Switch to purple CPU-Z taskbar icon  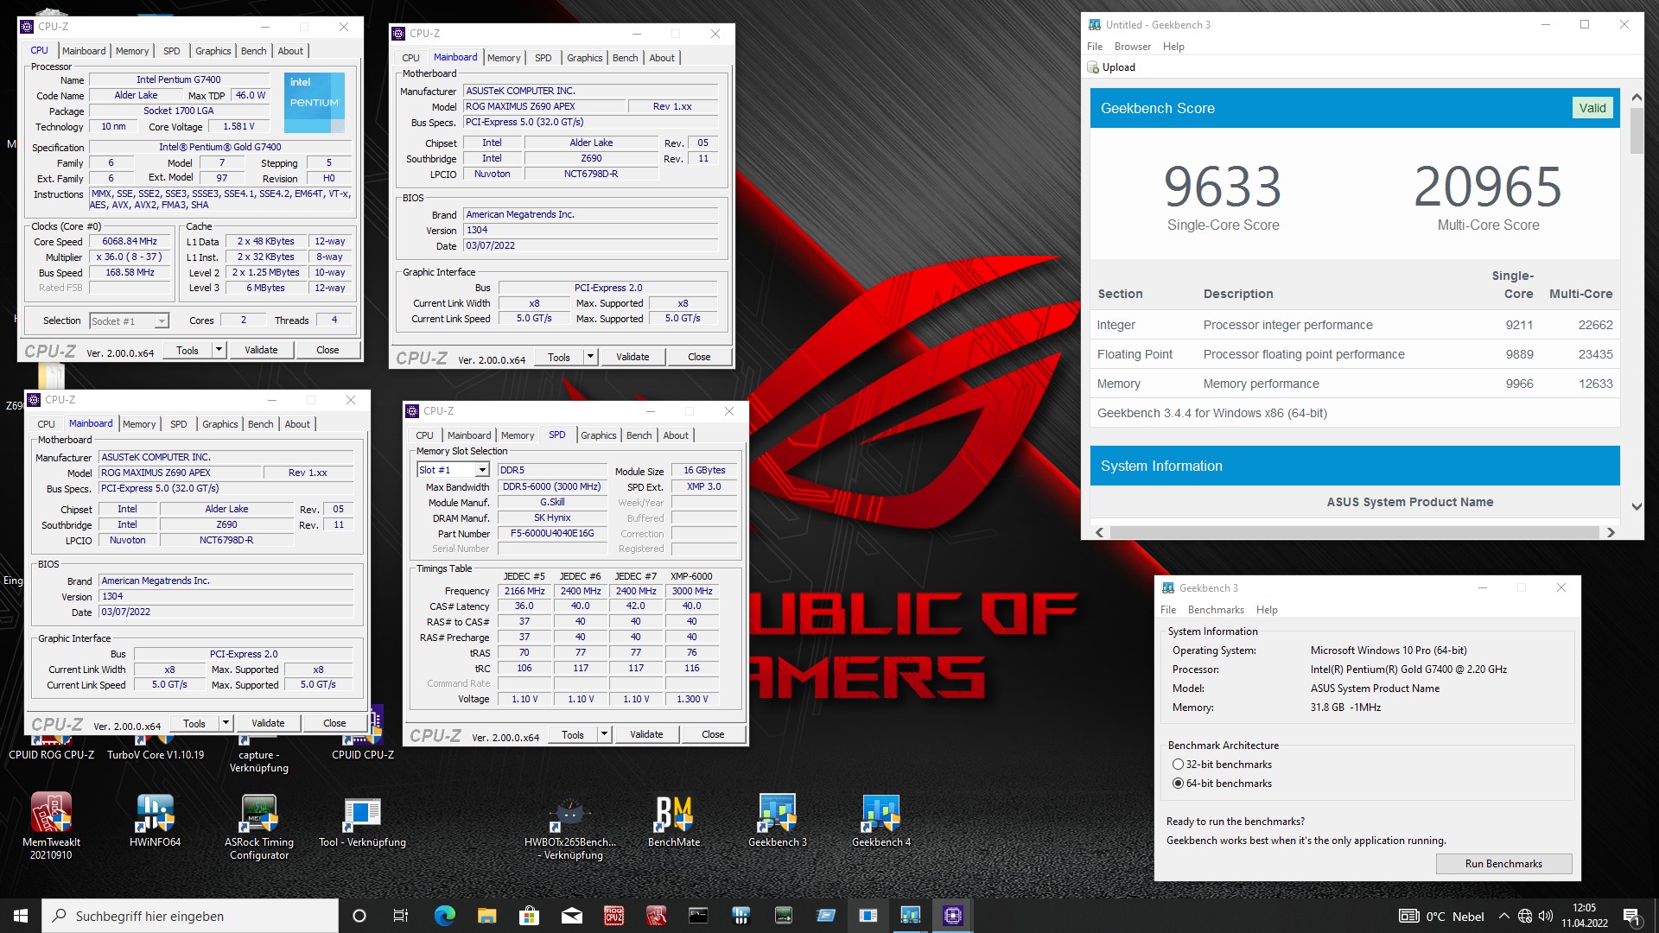click(x=952, y=916)
